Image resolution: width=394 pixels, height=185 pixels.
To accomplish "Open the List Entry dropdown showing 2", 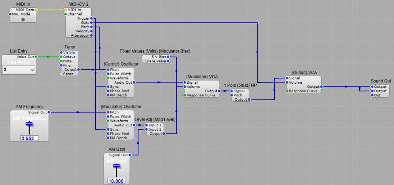I will [x=19, y=70].
